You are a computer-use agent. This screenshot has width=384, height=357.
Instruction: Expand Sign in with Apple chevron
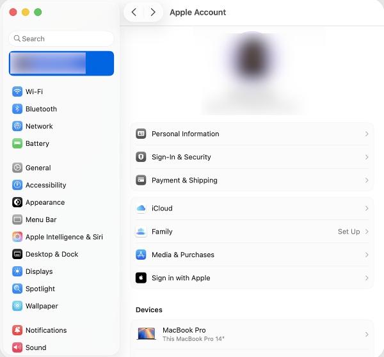[x=367, y=278]
